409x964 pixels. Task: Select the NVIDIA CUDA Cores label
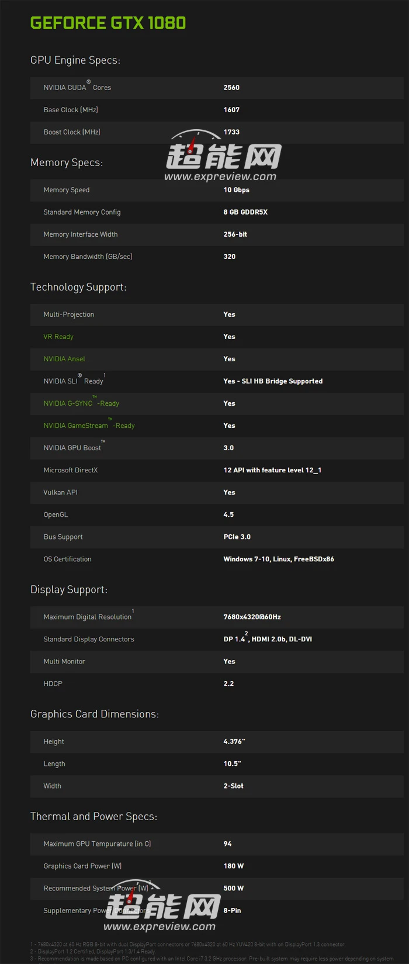pos(77,87)
